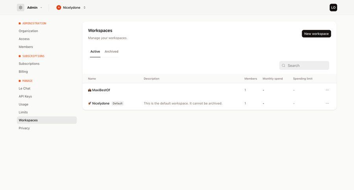The height and width of the screenshot is (190, 354).
Task: Create a new workspace
Action: click(x=316, y=34)
